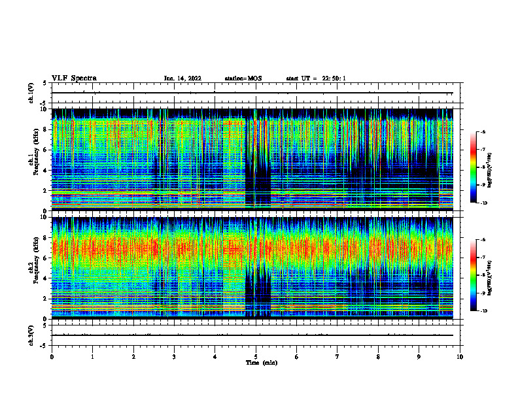Click the "8" kHz tick on ch.1 frequency axis
This screenshot has height=400, width=518.
pyautogui.click(x=45, y=129)
